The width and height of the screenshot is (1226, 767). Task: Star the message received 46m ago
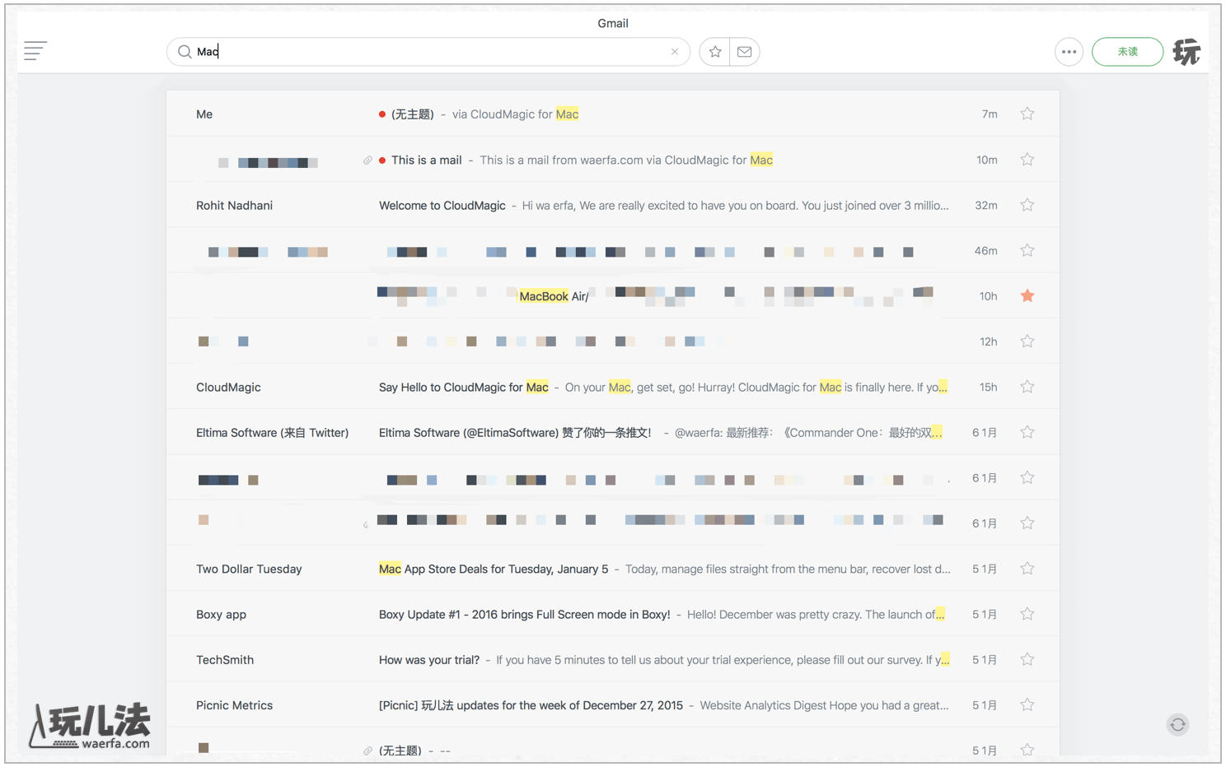(x=1027, y=250)
